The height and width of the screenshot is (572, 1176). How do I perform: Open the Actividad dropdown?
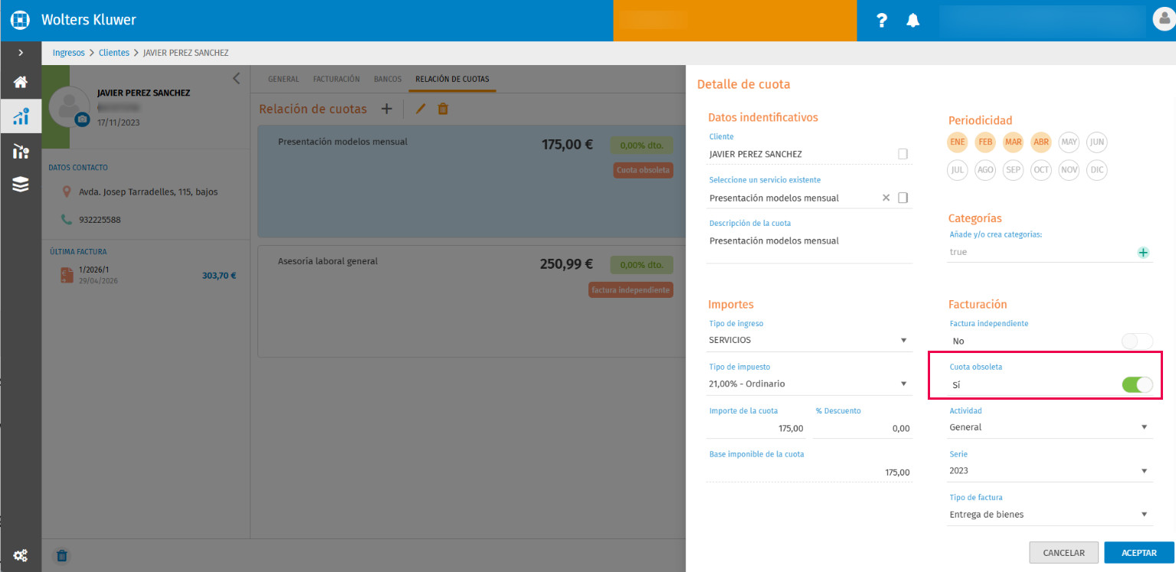click(x=1050, y=427)
